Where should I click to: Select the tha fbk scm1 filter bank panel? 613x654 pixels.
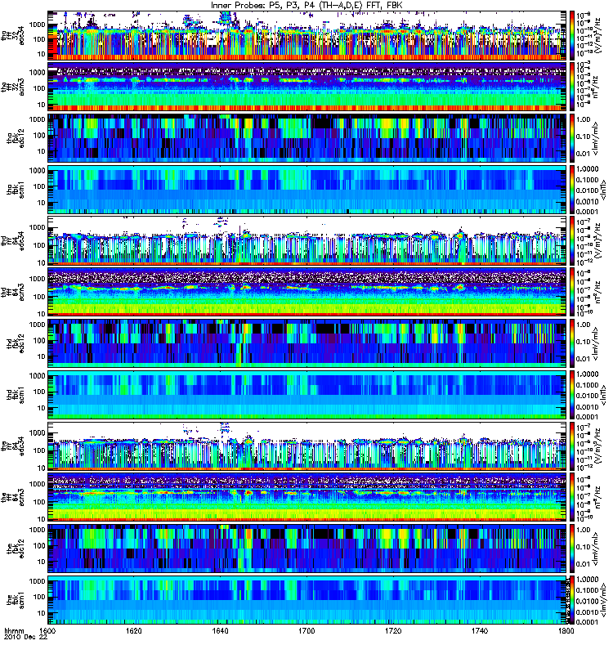pos(307,190)
